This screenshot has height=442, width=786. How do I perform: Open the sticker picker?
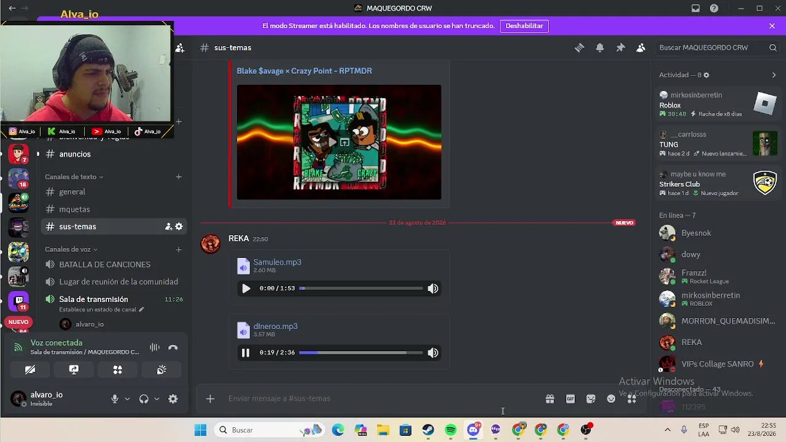click(591, 399)
